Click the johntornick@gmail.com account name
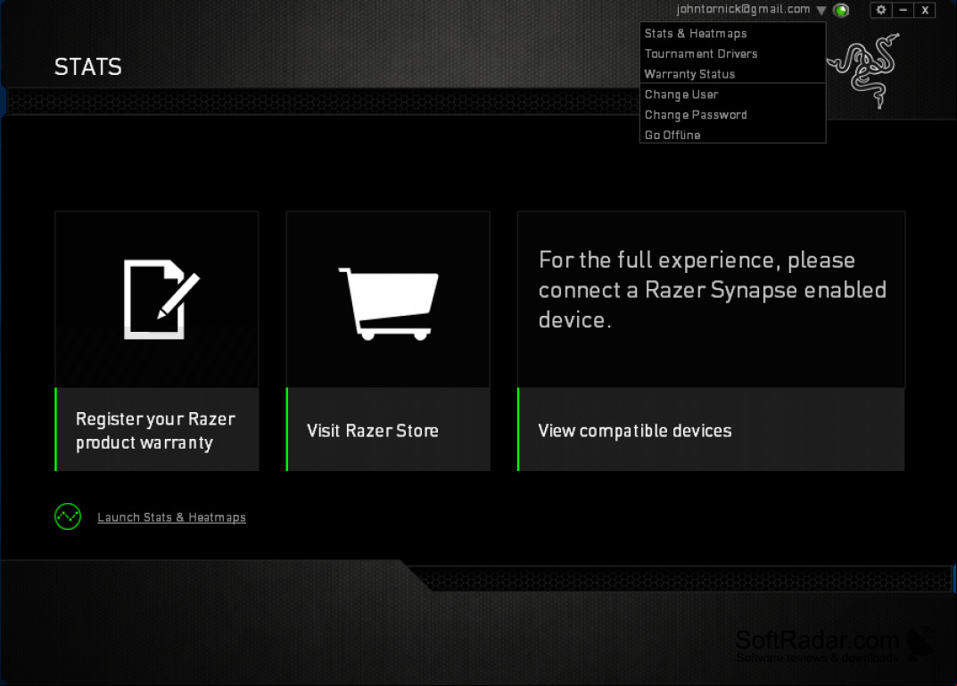 (743, 9)
